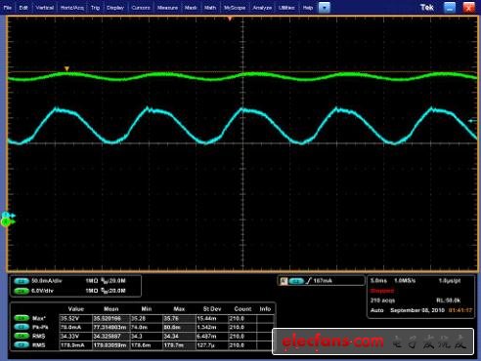Select the cyan Pk-Pk measurement badge

click(22, 327)
